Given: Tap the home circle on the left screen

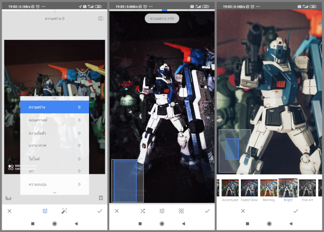Looking at the screenshot, I should pos(55,223).
